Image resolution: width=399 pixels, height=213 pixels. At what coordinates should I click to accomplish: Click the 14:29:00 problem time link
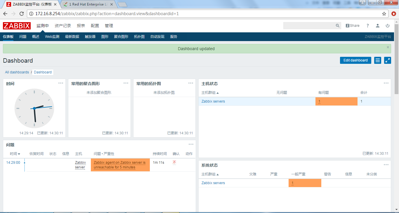click(x=13, y=163)
